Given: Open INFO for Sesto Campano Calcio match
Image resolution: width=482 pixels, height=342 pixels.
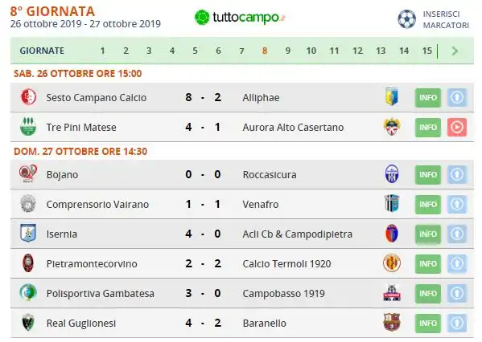Looking at the screenshot, I should pyautogui.click(x=428, y=97).
